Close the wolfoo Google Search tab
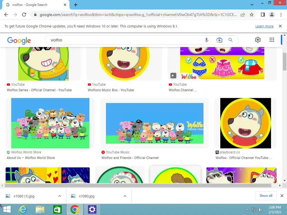Image resolution: width=287 pixels, height=215 pixels. tap(65, 5)
